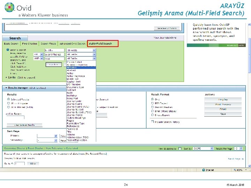Screen dimensions: 251x188
Task: Click the avian influenza search field
Action: (54, 55)
